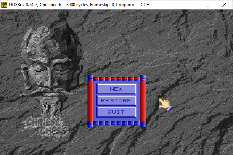Click the DOSBox icon in title bar
Viewport: 233px width, 155px height.
[4, 5]
